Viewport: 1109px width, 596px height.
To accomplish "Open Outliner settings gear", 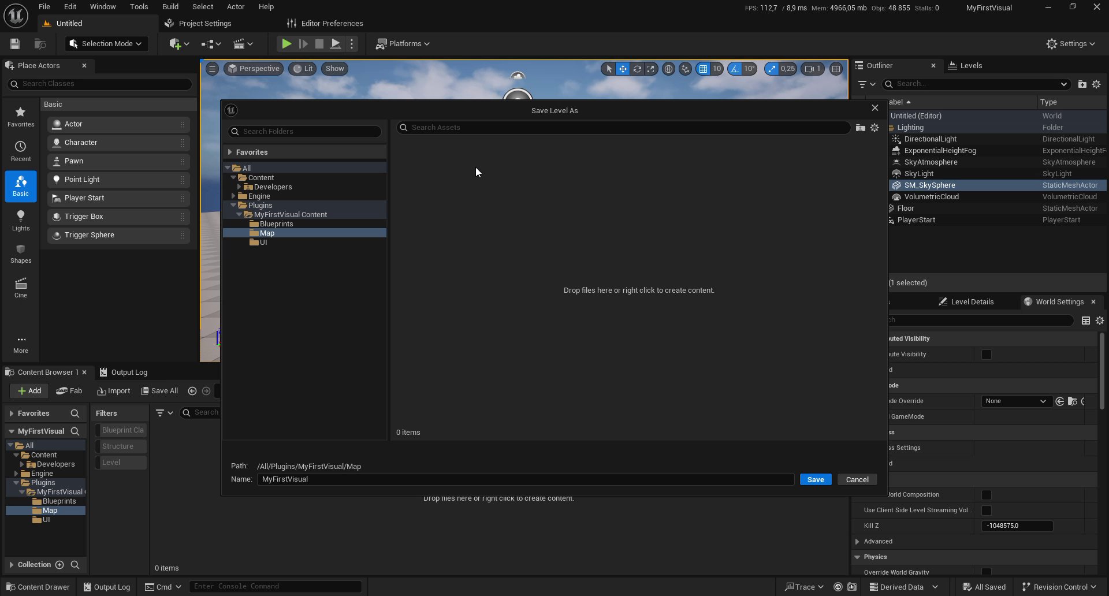I will 1096,84.
